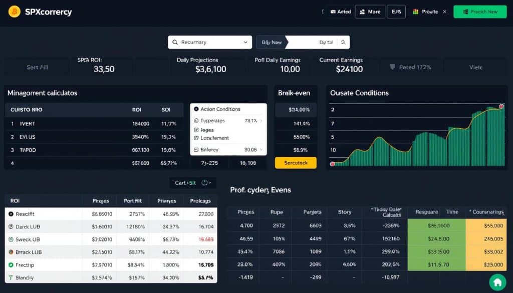Toggle the Pages checkbox in popup
The height and width of the screenshot is (293, 513).
tap(196, 130)
